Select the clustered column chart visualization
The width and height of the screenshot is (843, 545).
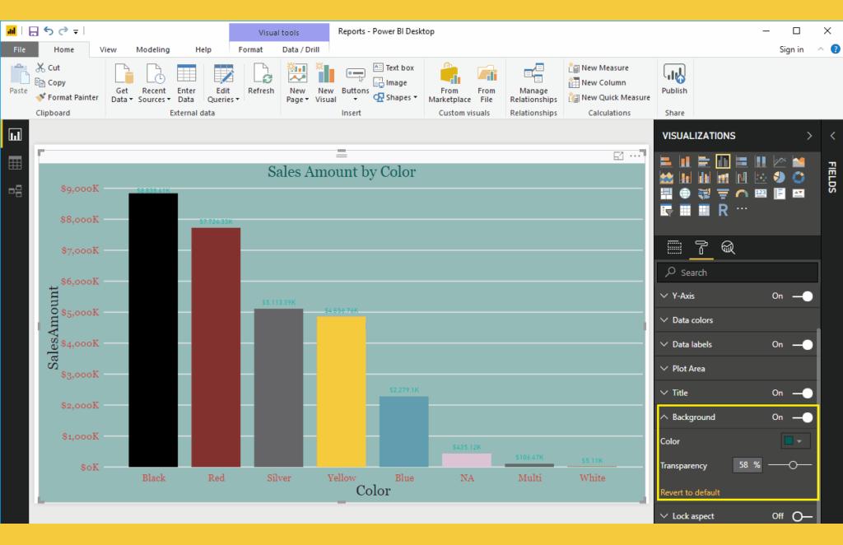tap(723, 161)
